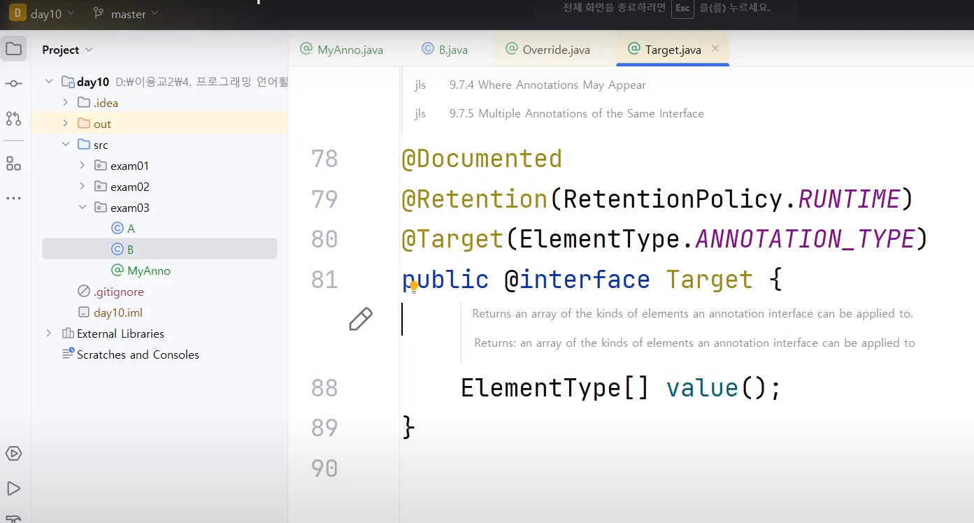The height and width of the screenshot is (523, 974).
Task: Open jls 9.7.4 Where Annotations May Appear
Action: pos(547,85)
